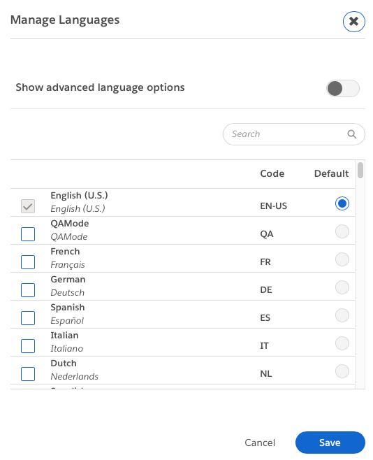
Task: Close the Manage Languages dialog
Action: (353, 22)
